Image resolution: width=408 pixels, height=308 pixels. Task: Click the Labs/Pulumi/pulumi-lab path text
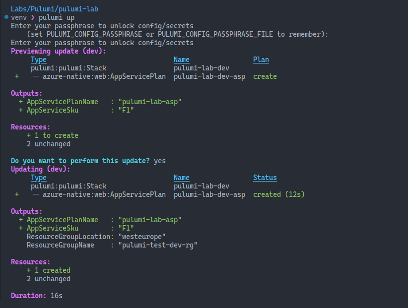click(55, 9)
